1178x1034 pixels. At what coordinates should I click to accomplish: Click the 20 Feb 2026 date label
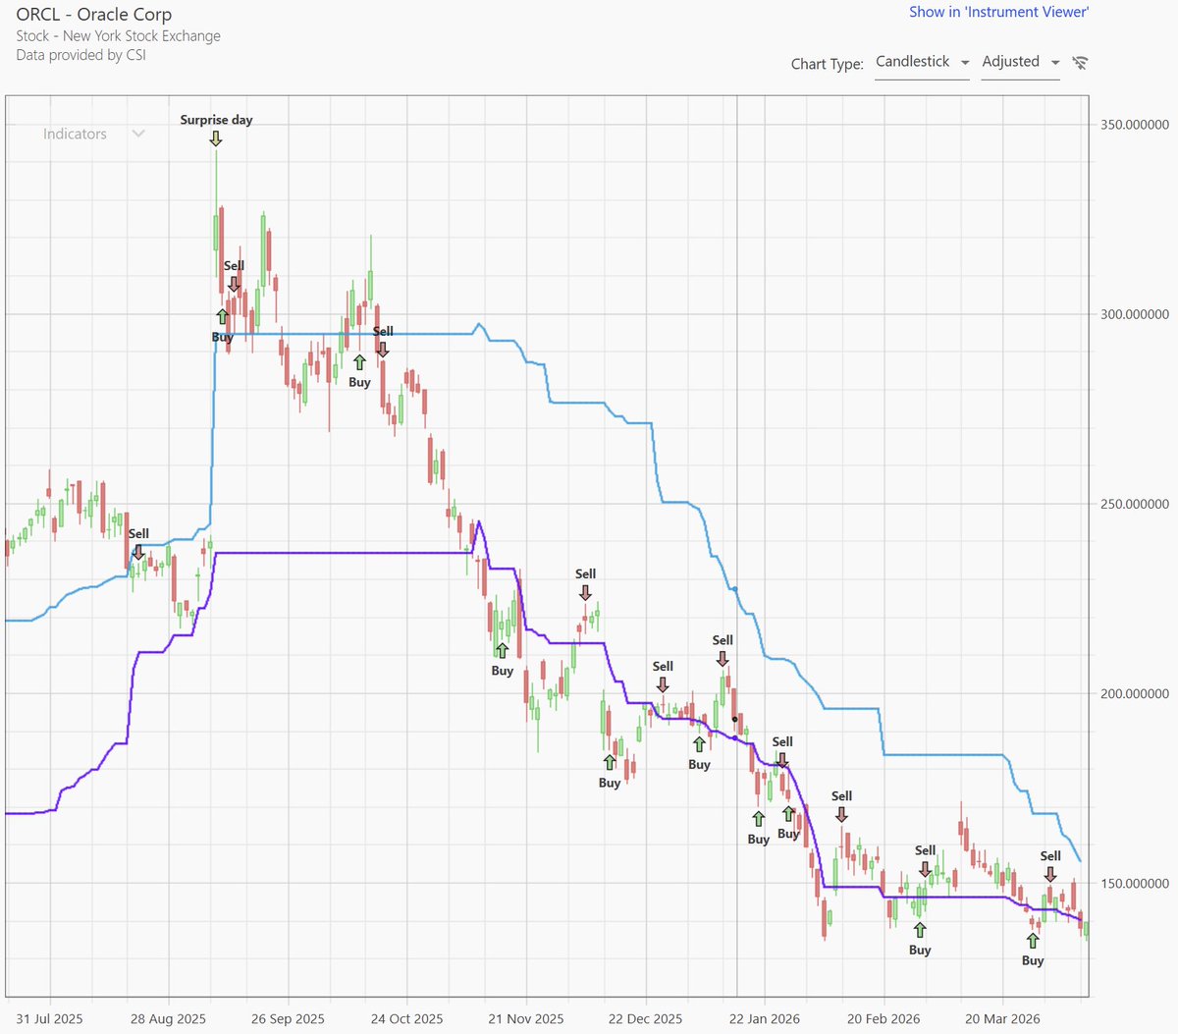[x=883, y=1018]
